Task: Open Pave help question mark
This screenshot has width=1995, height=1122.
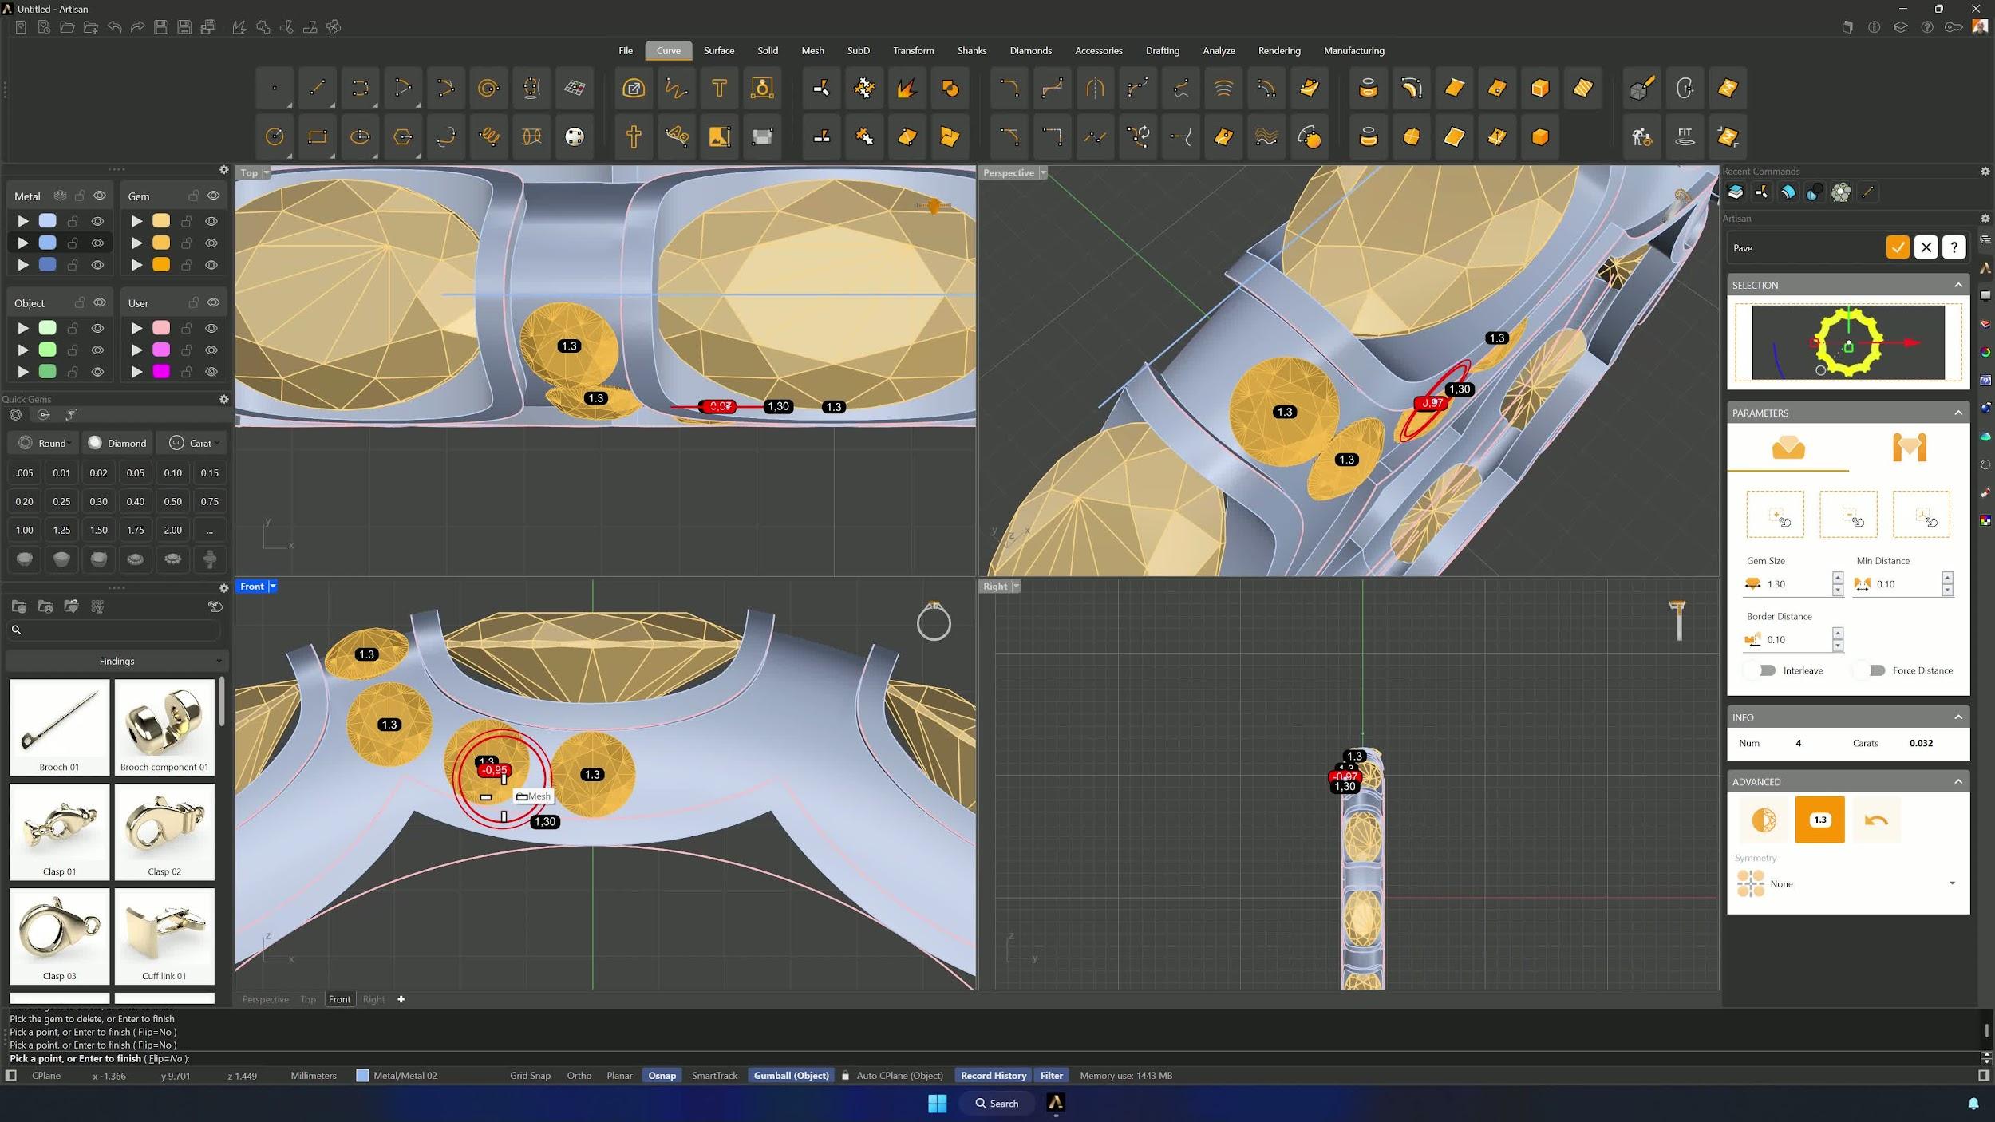Action: click(1954, 247)
